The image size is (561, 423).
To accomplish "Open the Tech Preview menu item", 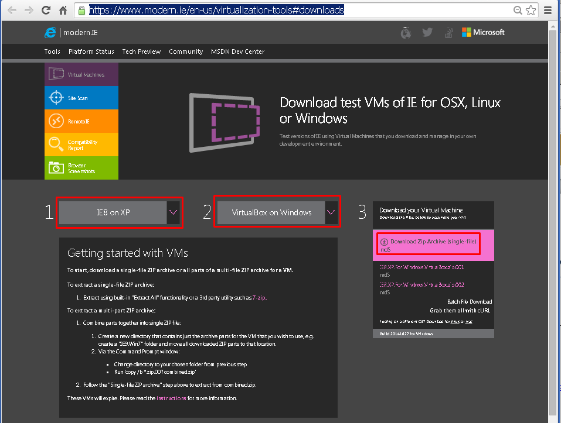I will click(141, 51).
